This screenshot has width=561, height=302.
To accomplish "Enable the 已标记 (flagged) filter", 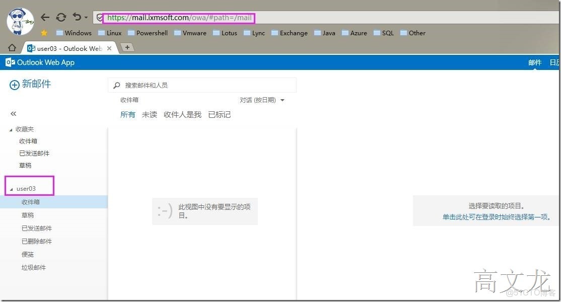I will (219, 114).
